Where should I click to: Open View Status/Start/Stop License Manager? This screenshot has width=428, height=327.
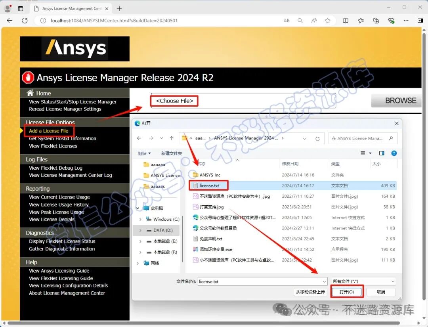pyautogui.click(x=73, y=102)
